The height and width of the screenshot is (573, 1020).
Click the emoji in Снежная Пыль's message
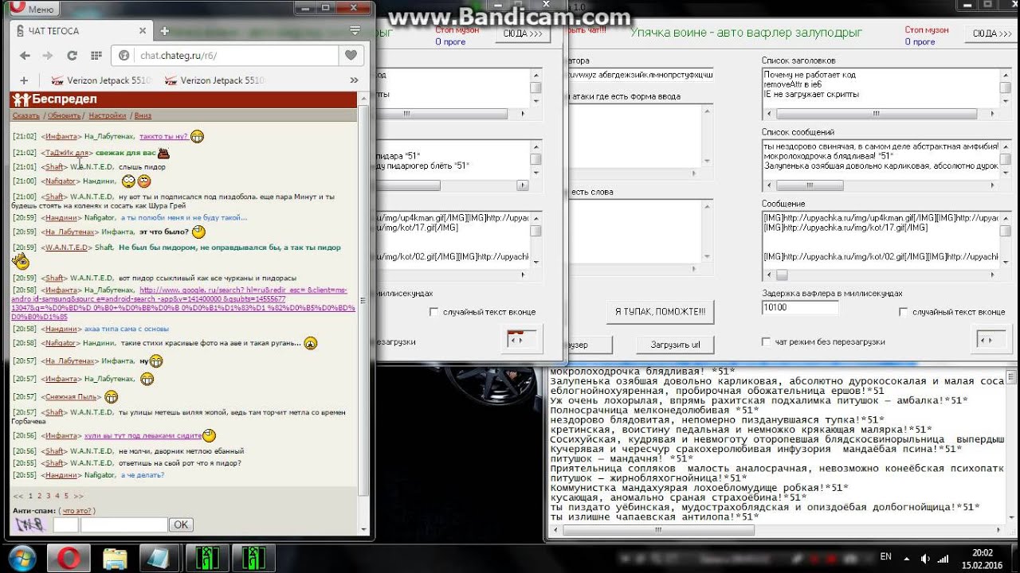111,396
